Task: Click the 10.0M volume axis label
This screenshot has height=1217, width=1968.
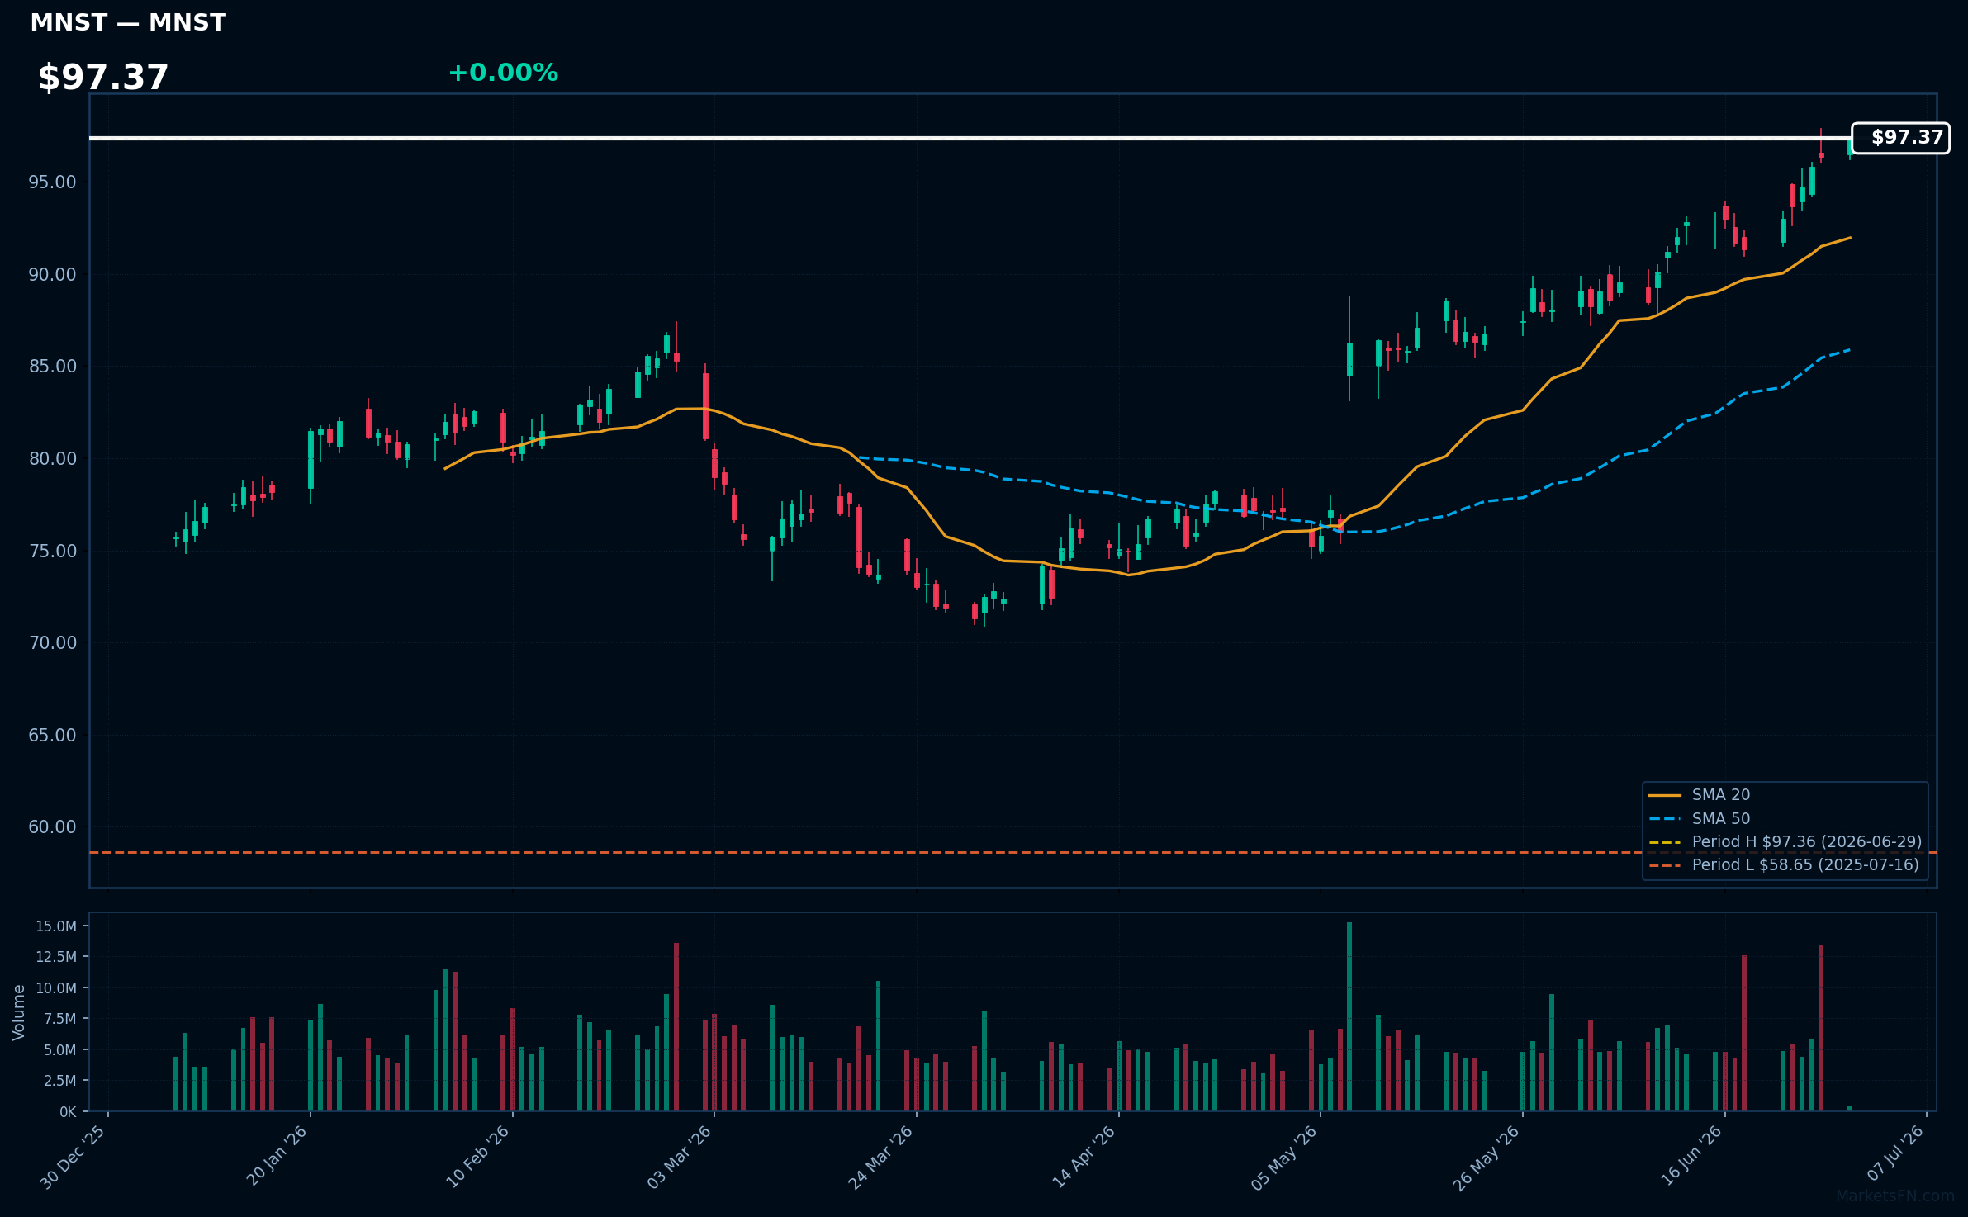Action: (x=56, y=988)
